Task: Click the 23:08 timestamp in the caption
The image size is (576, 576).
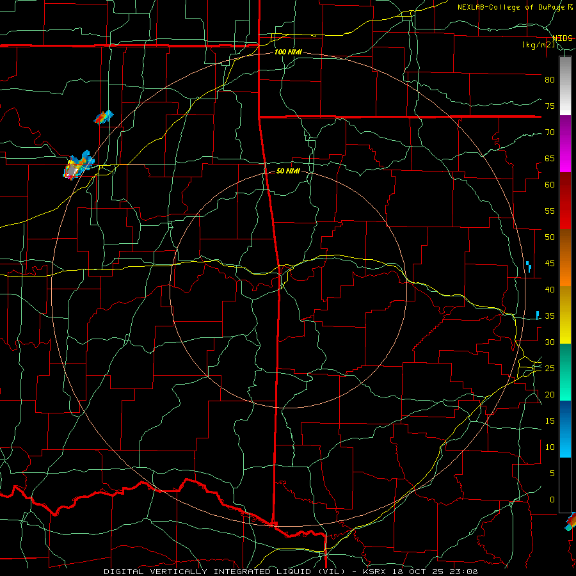Action: point(463,572)
